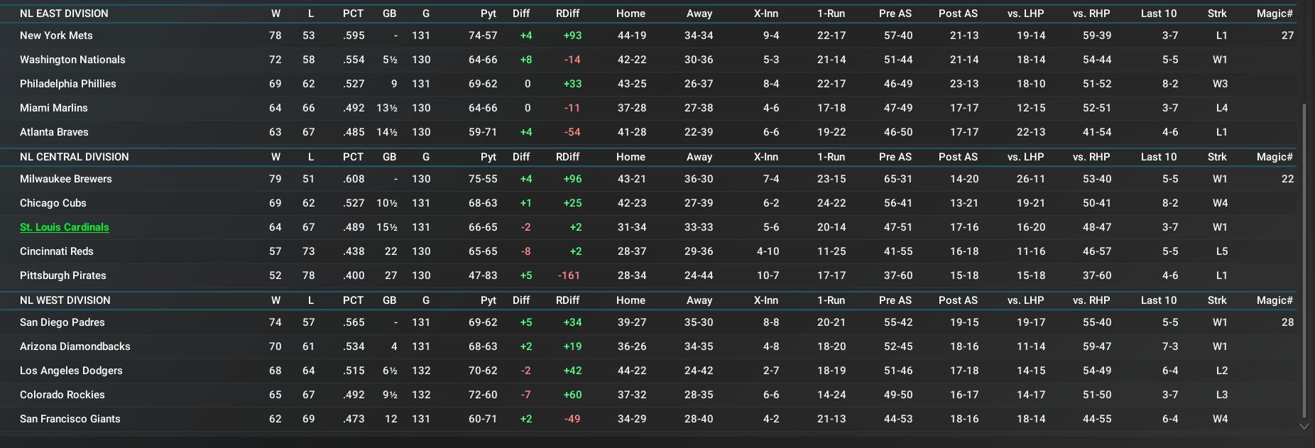Select the Braves 22-39 away record
Screen dimensions: 1315x448
coord(699,132)
